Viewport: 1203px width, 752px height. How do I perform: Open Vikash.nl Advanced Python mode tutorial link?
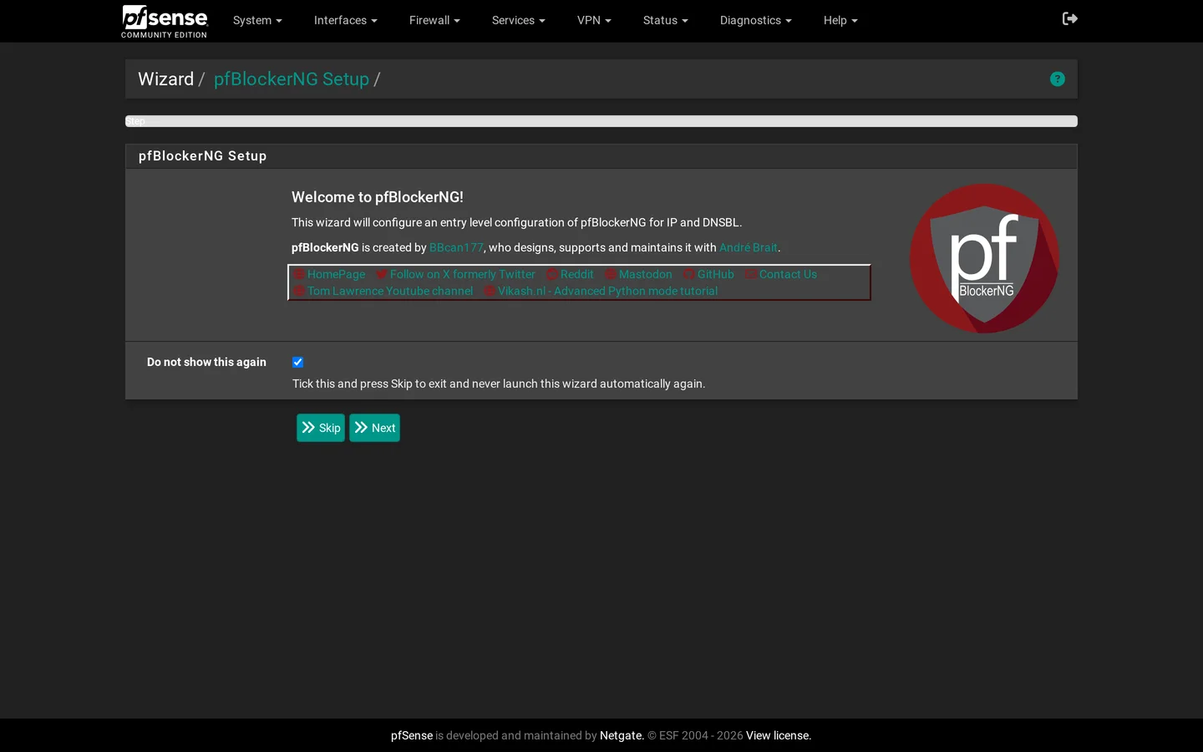click(607, 291)
